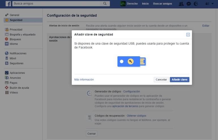Open the Privacidad settings label
The image size is (218, 140).
click(16, 29)
